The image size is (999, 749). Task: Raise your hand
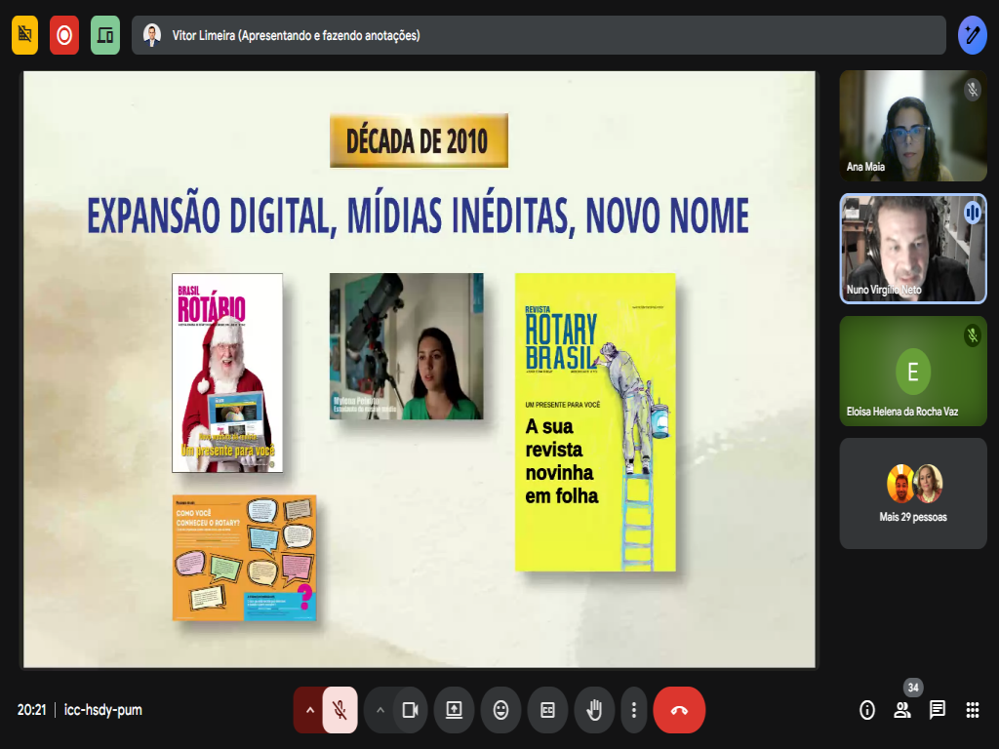coord(594,710)
